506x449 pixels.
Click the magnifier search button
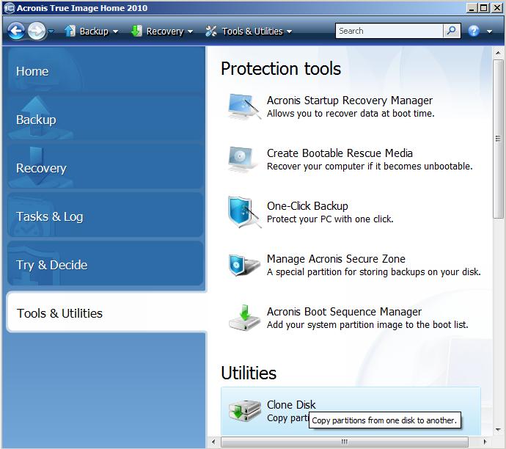pos(452,31)
